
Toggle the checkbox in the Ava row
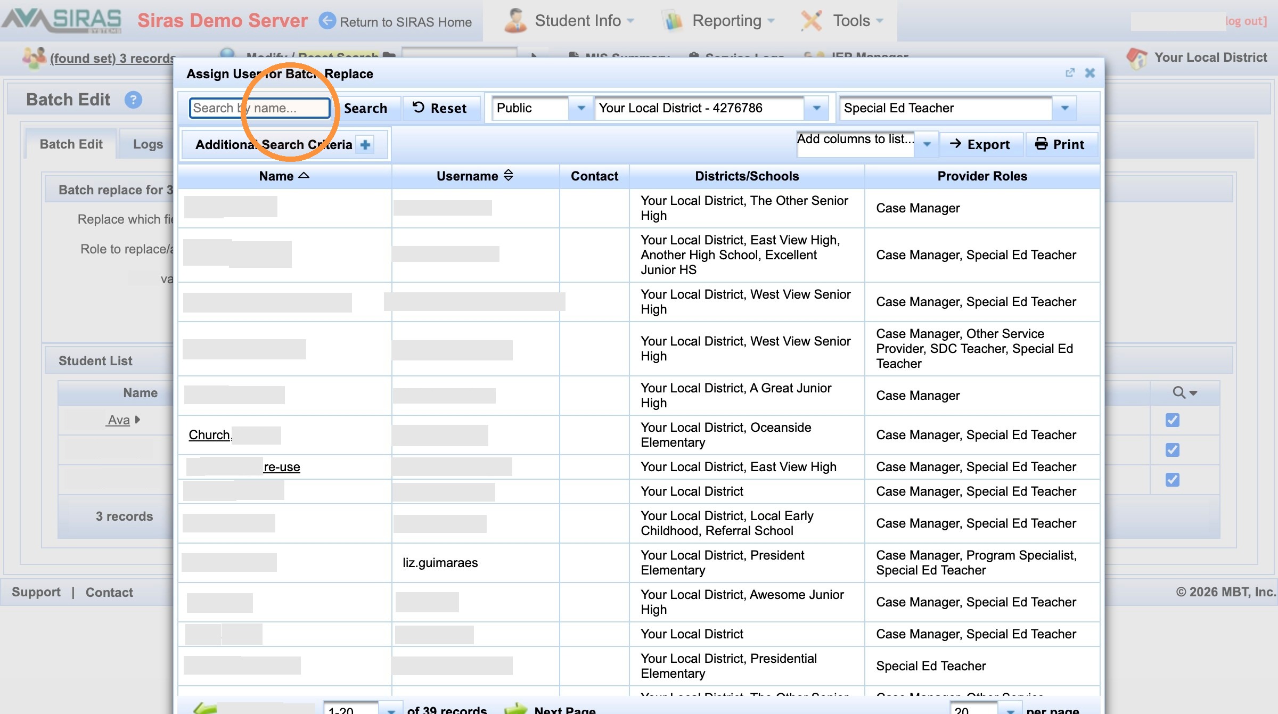[x=1172, y=420]
